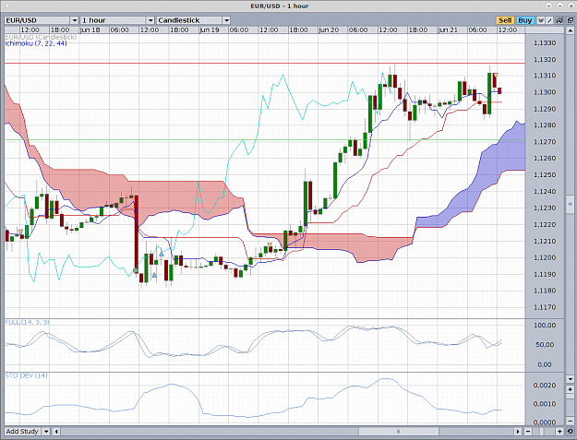
Task: Open the 1 hour timeframe dropdown
Action: click(117, 20)
